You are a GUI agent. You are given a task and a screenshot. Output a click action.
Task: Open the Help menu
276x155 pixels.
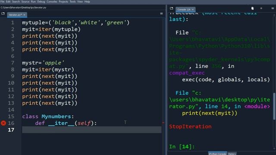[x=87, y=2]
